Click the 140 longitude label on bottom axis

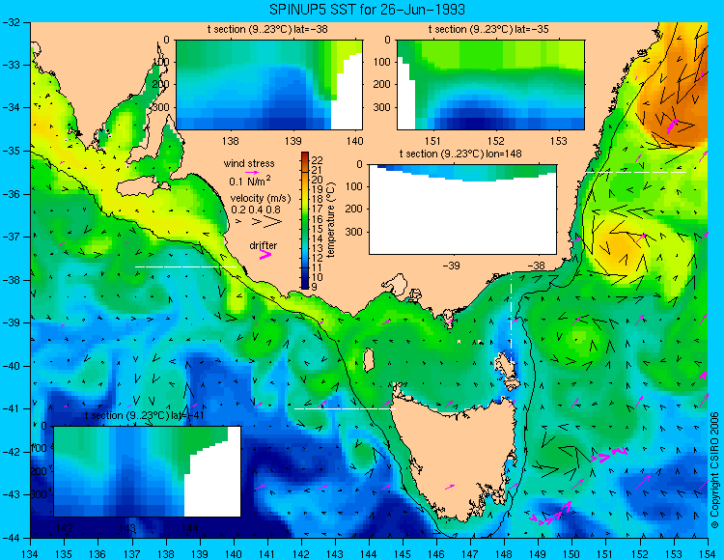[x=234, y=554]
